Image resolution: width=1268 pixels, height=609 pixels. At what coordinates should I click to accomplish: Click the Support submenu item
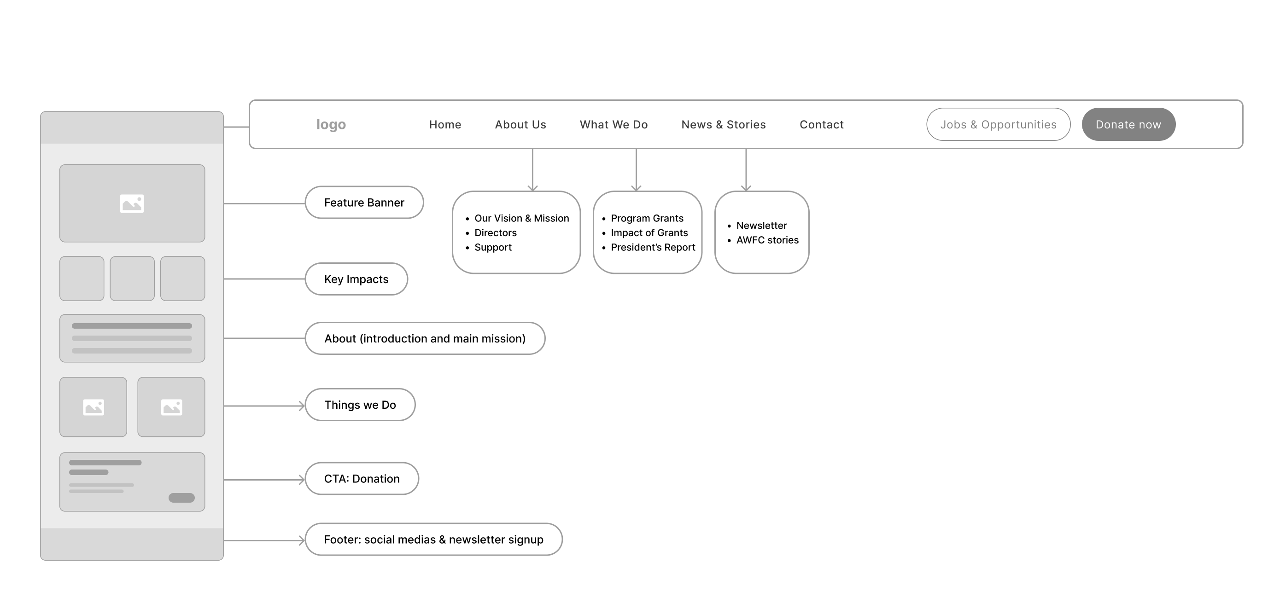point(493,248)
